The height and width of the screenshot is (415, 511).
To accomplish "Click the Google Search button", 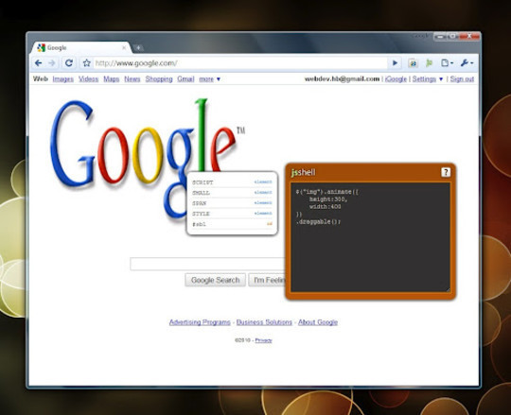I will coord(215,280).
